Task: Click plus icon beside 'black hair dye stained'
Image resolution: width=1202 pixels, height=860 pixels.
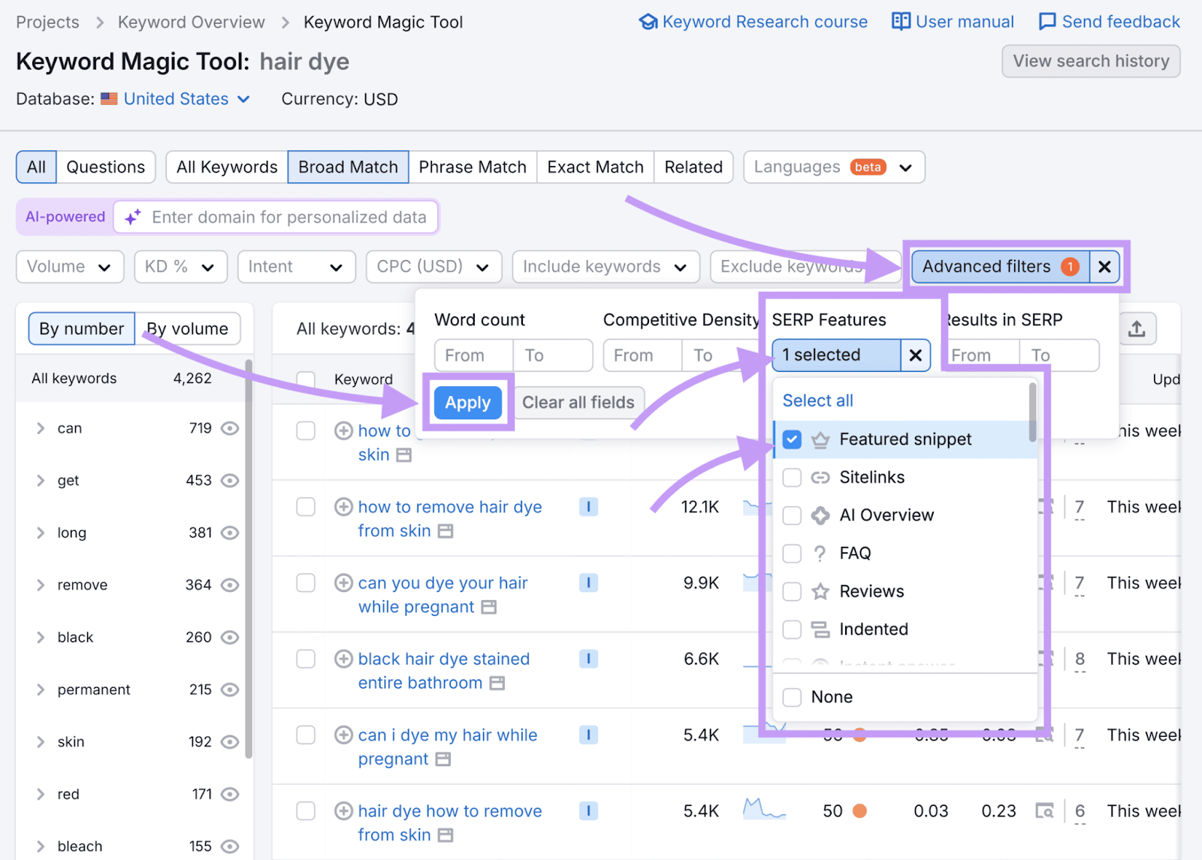Action: point(343,659)
